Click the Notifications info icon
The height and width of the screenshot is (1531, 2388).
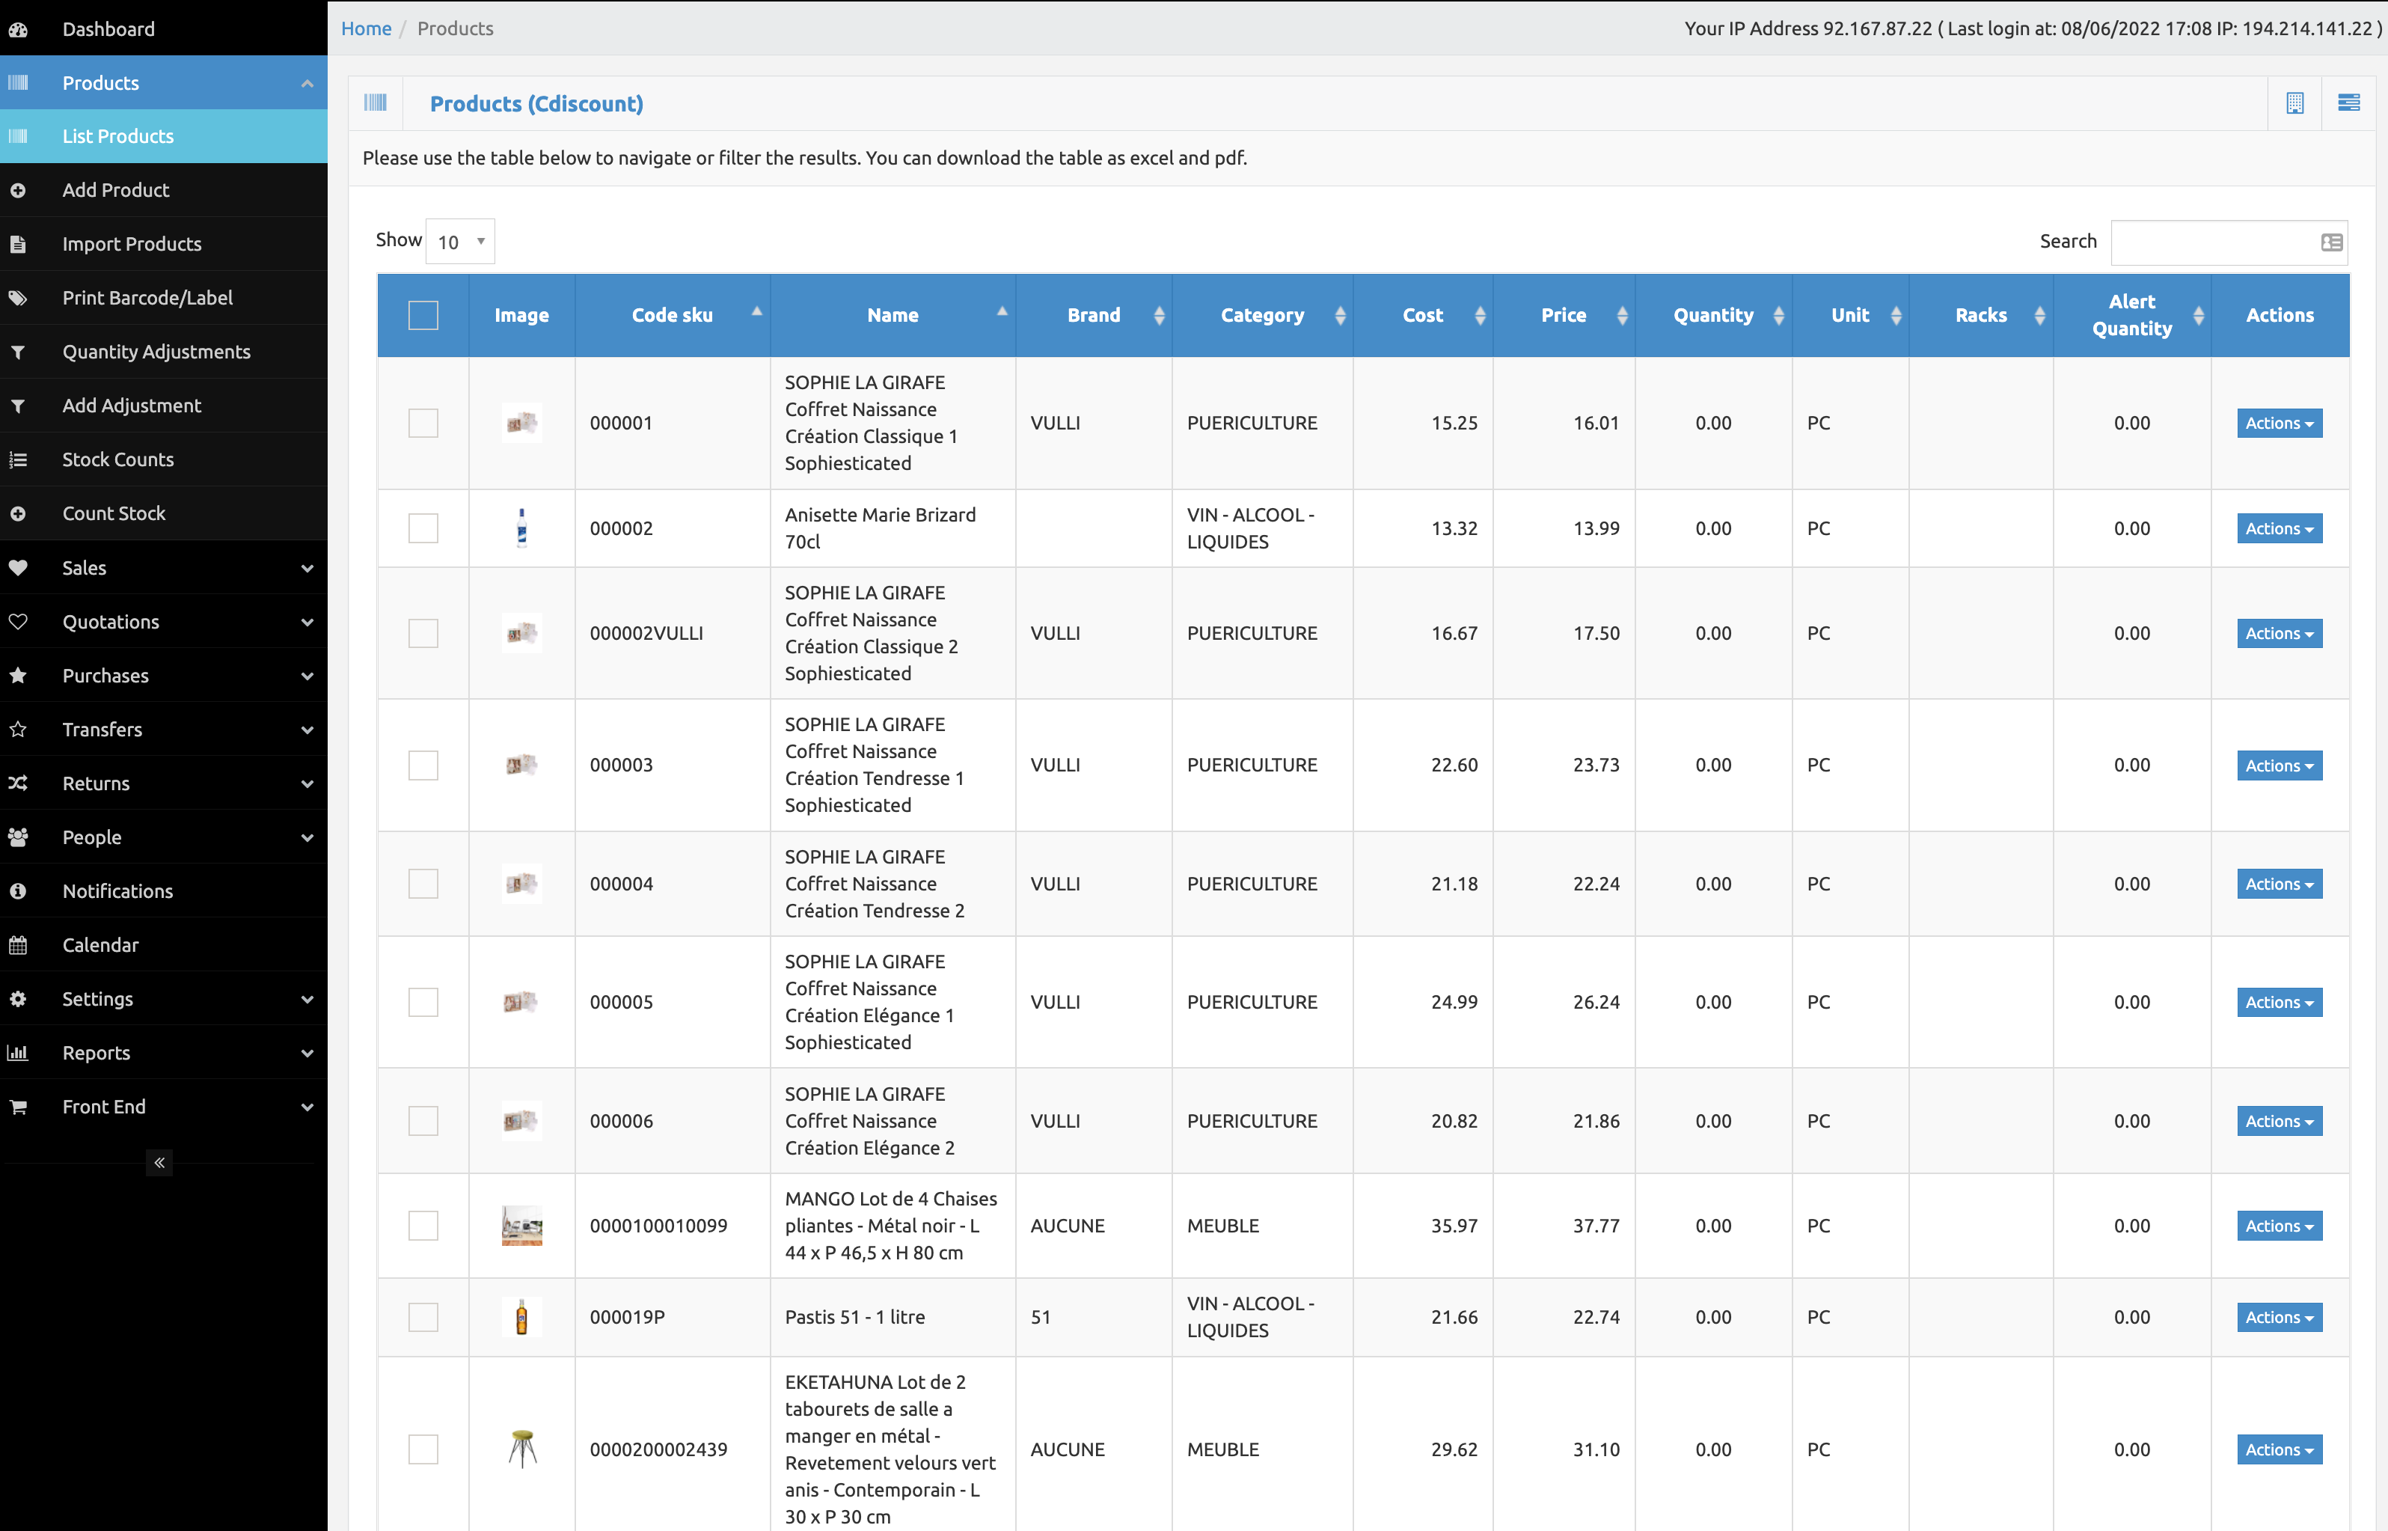pyautogui.click(x=18, y=890)
